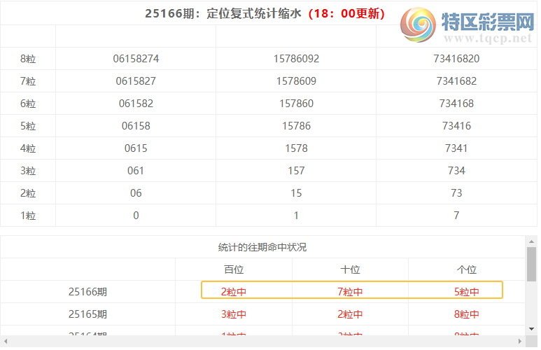Click the vertical scrollbar down arrow
The width and height of the screenshot is (541, 350).
coord(532,328)
